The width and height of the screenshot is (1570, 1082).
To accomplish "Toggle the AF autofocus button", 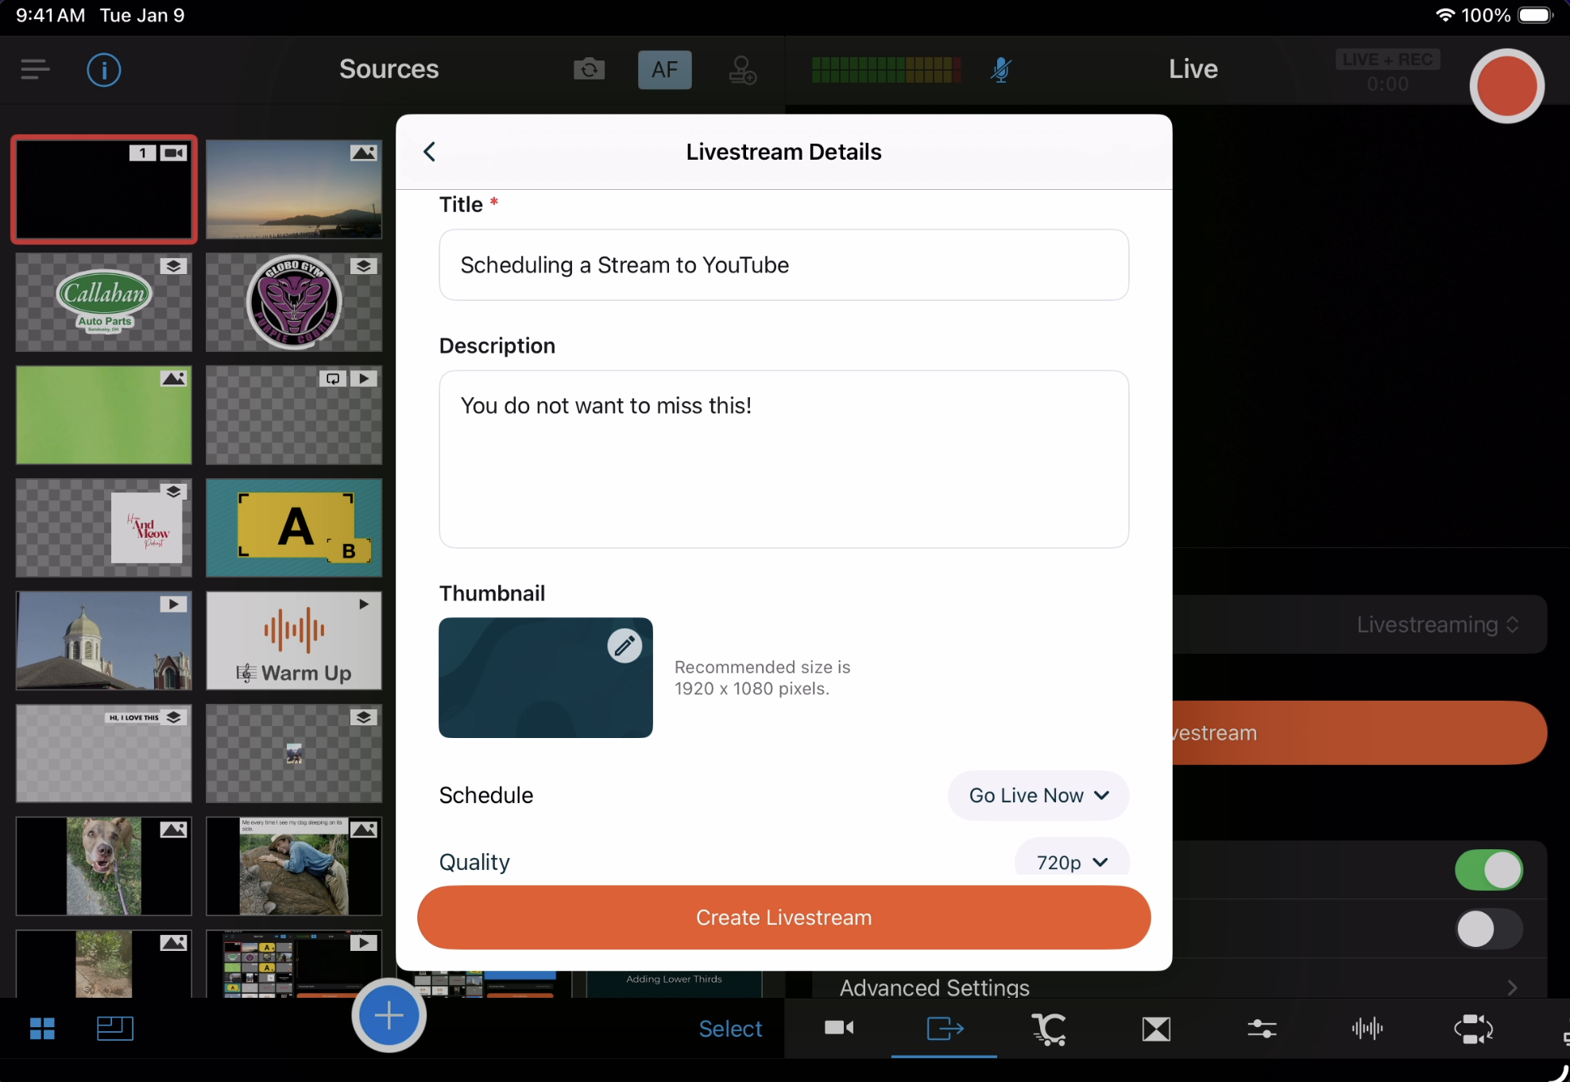I will [664, 70].
